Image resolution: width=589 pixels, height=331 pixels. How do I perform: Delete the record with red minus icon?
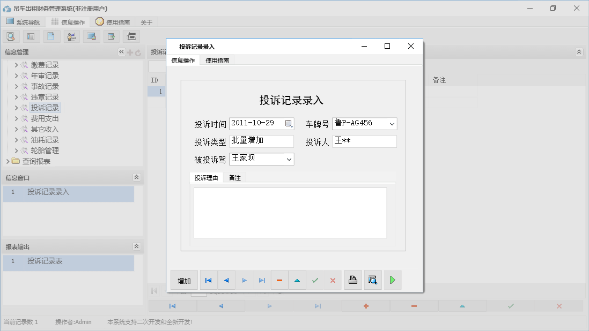(279, 280)
